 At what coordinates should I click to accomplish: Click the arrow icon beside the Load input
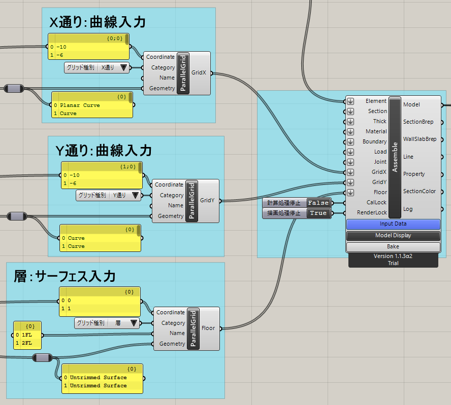(x=350, y=152)
